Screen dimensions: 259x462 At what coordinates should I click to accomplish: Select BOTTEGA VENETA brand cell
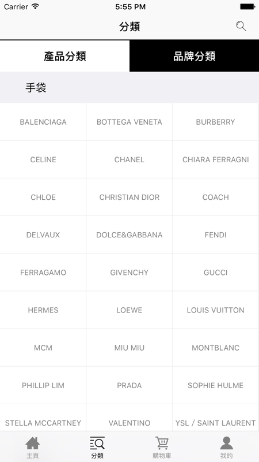[x=129, y=122]
